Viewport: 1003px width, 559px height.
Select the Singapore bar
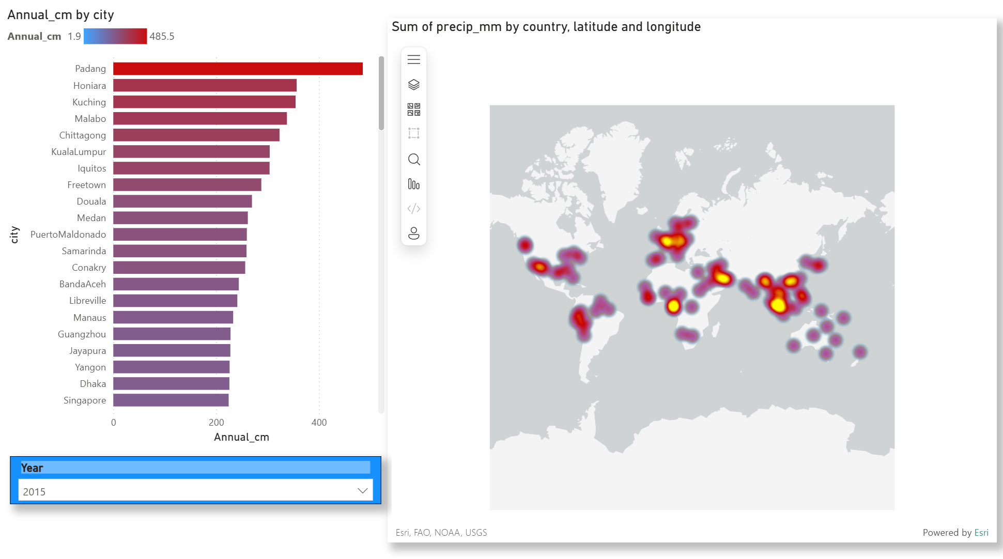point(171,400)
